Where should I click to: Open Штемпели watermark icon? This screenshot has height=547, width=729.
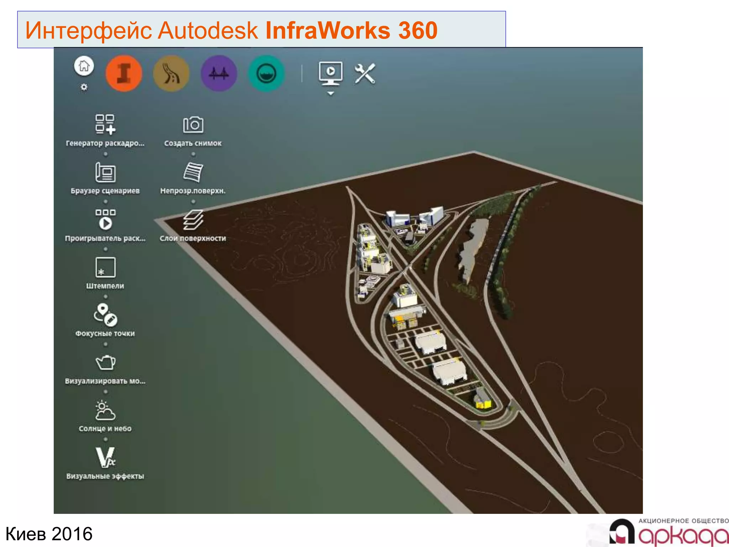[105, 267]
